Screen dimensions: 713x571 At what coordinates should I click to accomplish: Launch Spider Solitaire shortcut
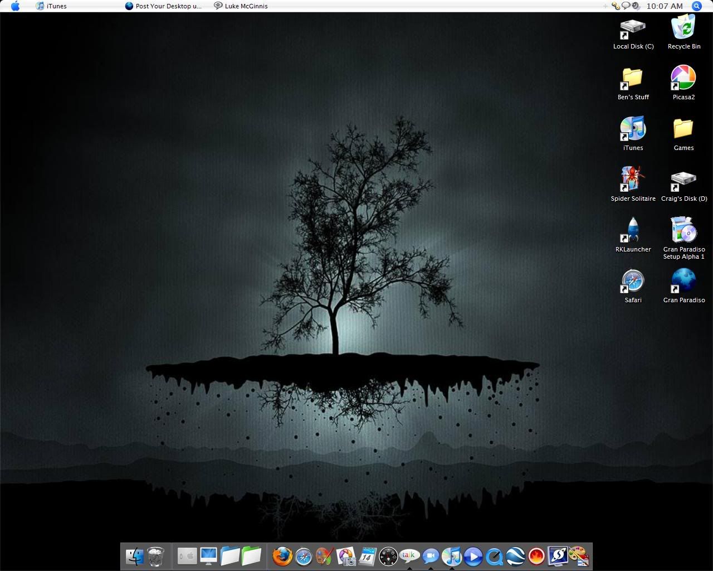point(633,185)
